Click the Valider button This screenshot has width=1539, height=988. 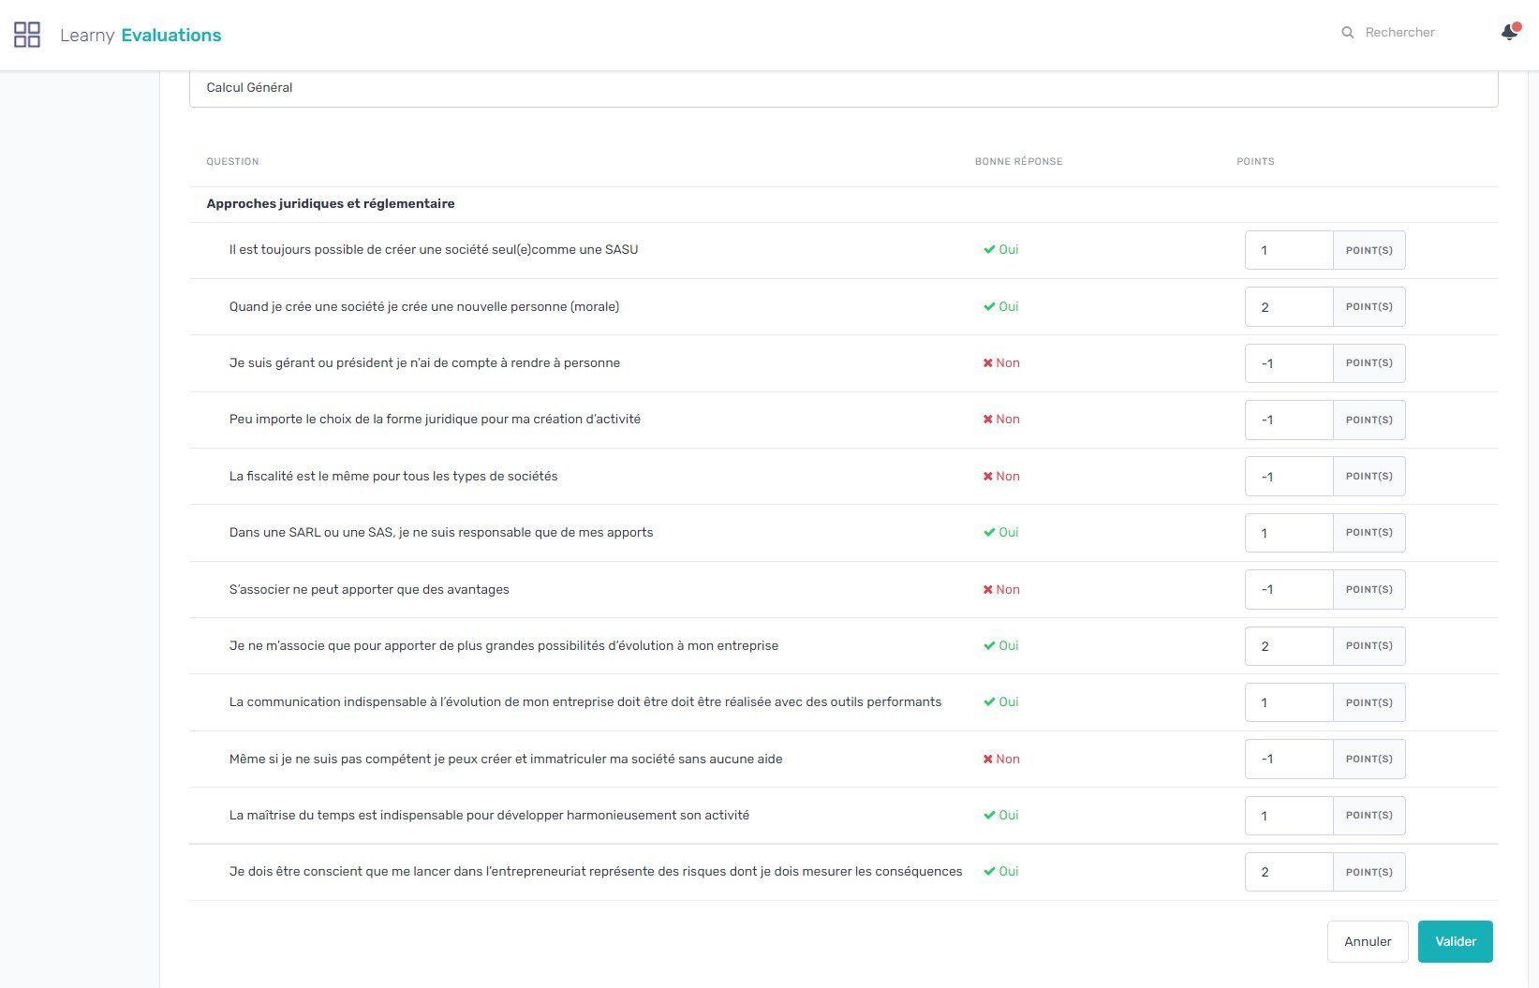click(x=1455, y=942)
